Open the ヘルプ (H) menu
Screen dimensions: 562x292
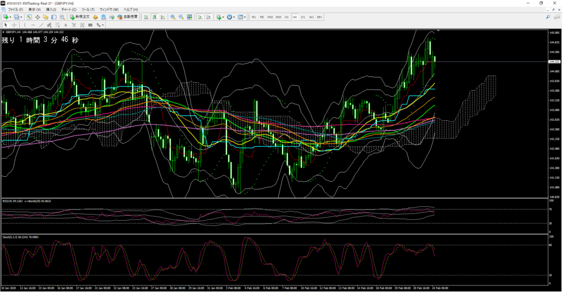[131, 9]
